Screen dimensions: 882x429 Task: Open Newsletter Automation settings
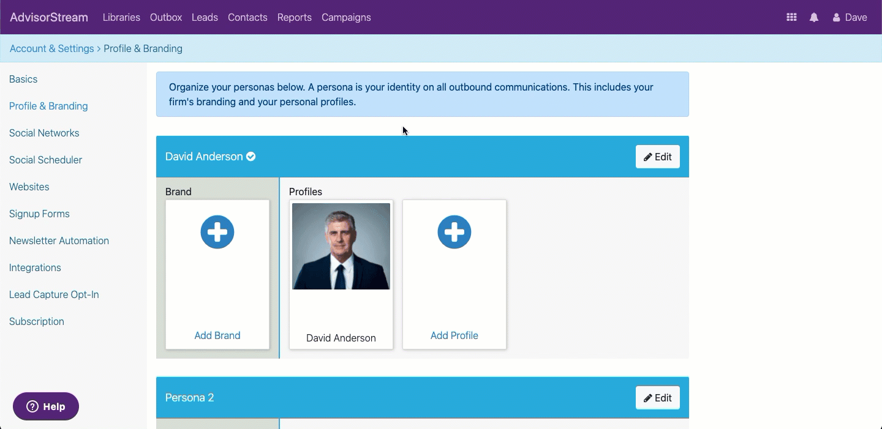[x=59, y=241]
